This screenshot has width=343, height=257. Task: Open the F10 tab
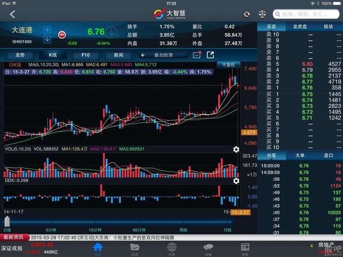point(85,55)
